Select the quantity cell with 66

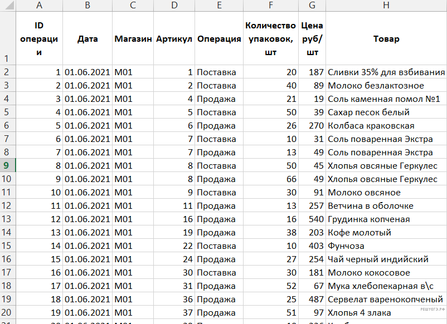pyautogui.click(x=270, y=179)
